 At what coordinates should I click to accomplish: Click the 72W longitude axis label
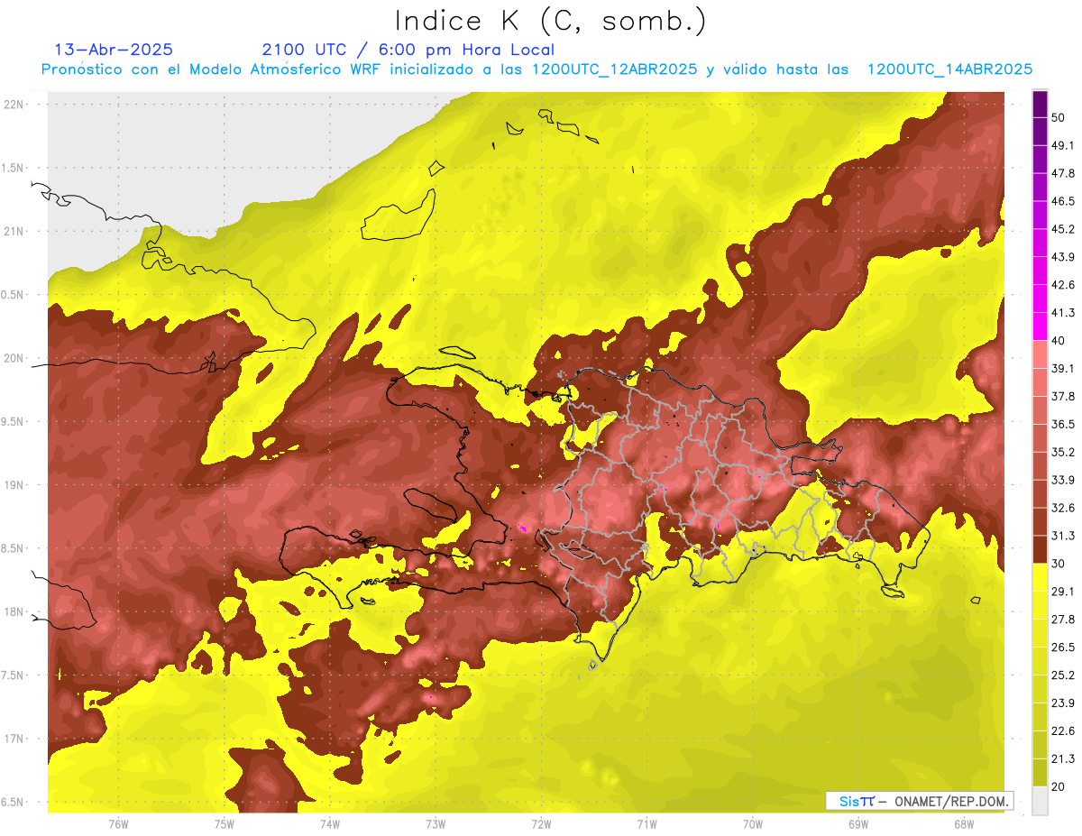coord(541,823)
